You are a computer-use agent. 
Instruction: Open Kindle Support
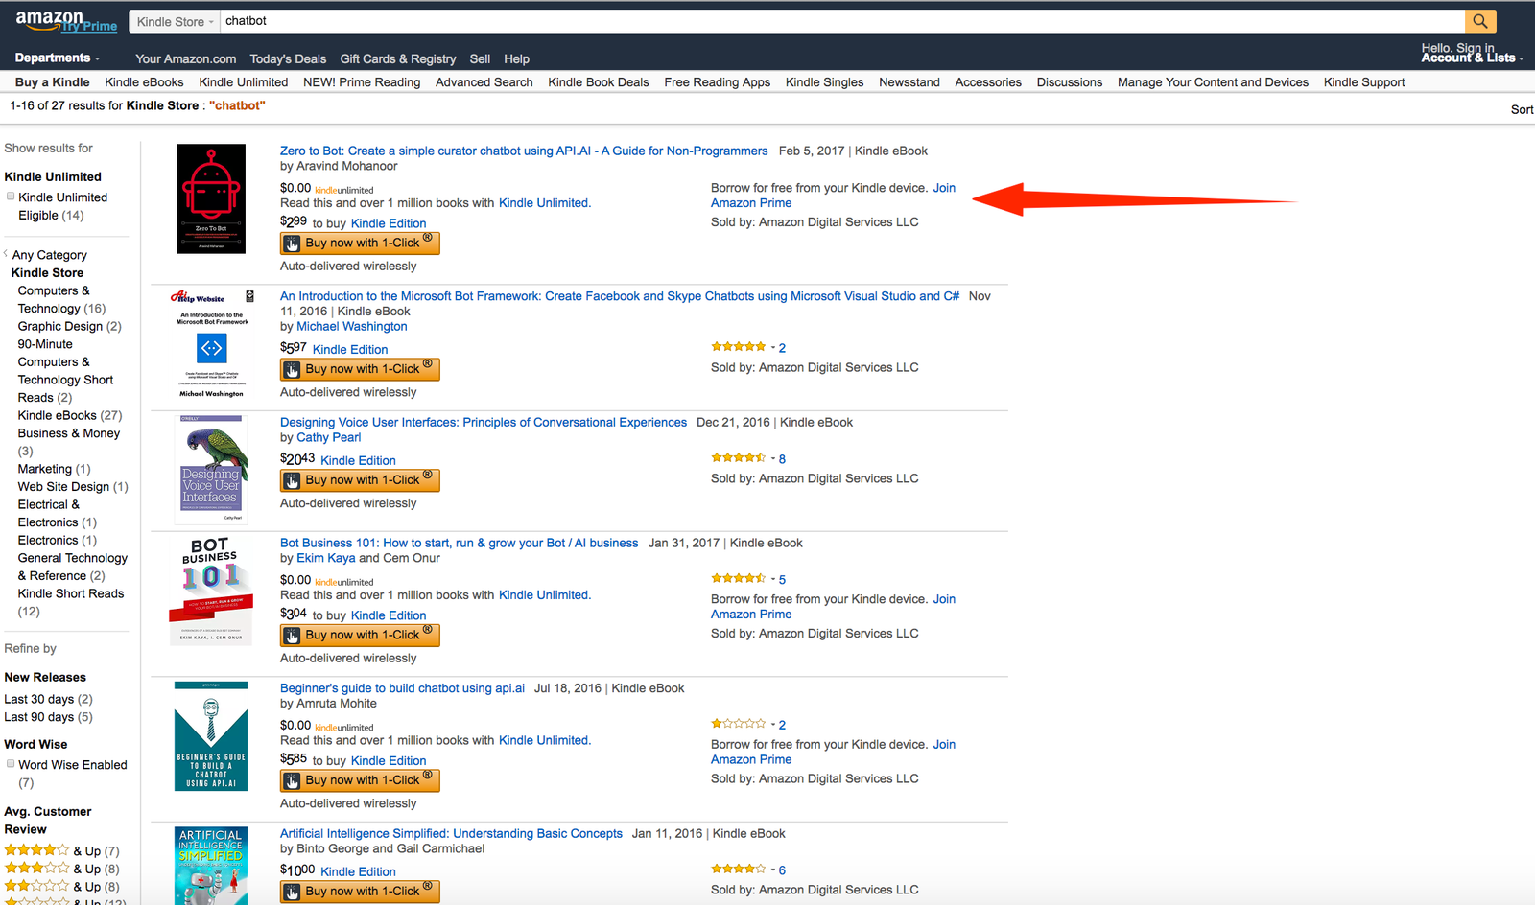1364,82
